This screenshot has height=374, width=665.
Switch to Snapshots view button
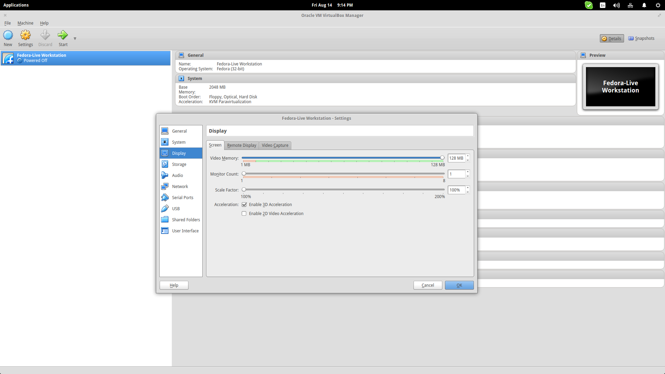point(641,38)
